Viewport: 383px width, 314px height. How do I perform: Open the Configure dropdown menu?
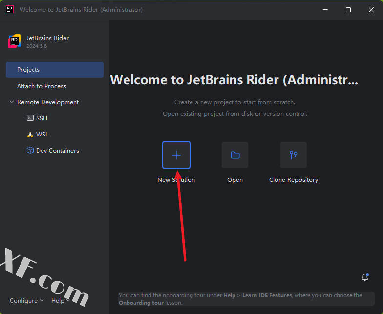tap(26, 300)
